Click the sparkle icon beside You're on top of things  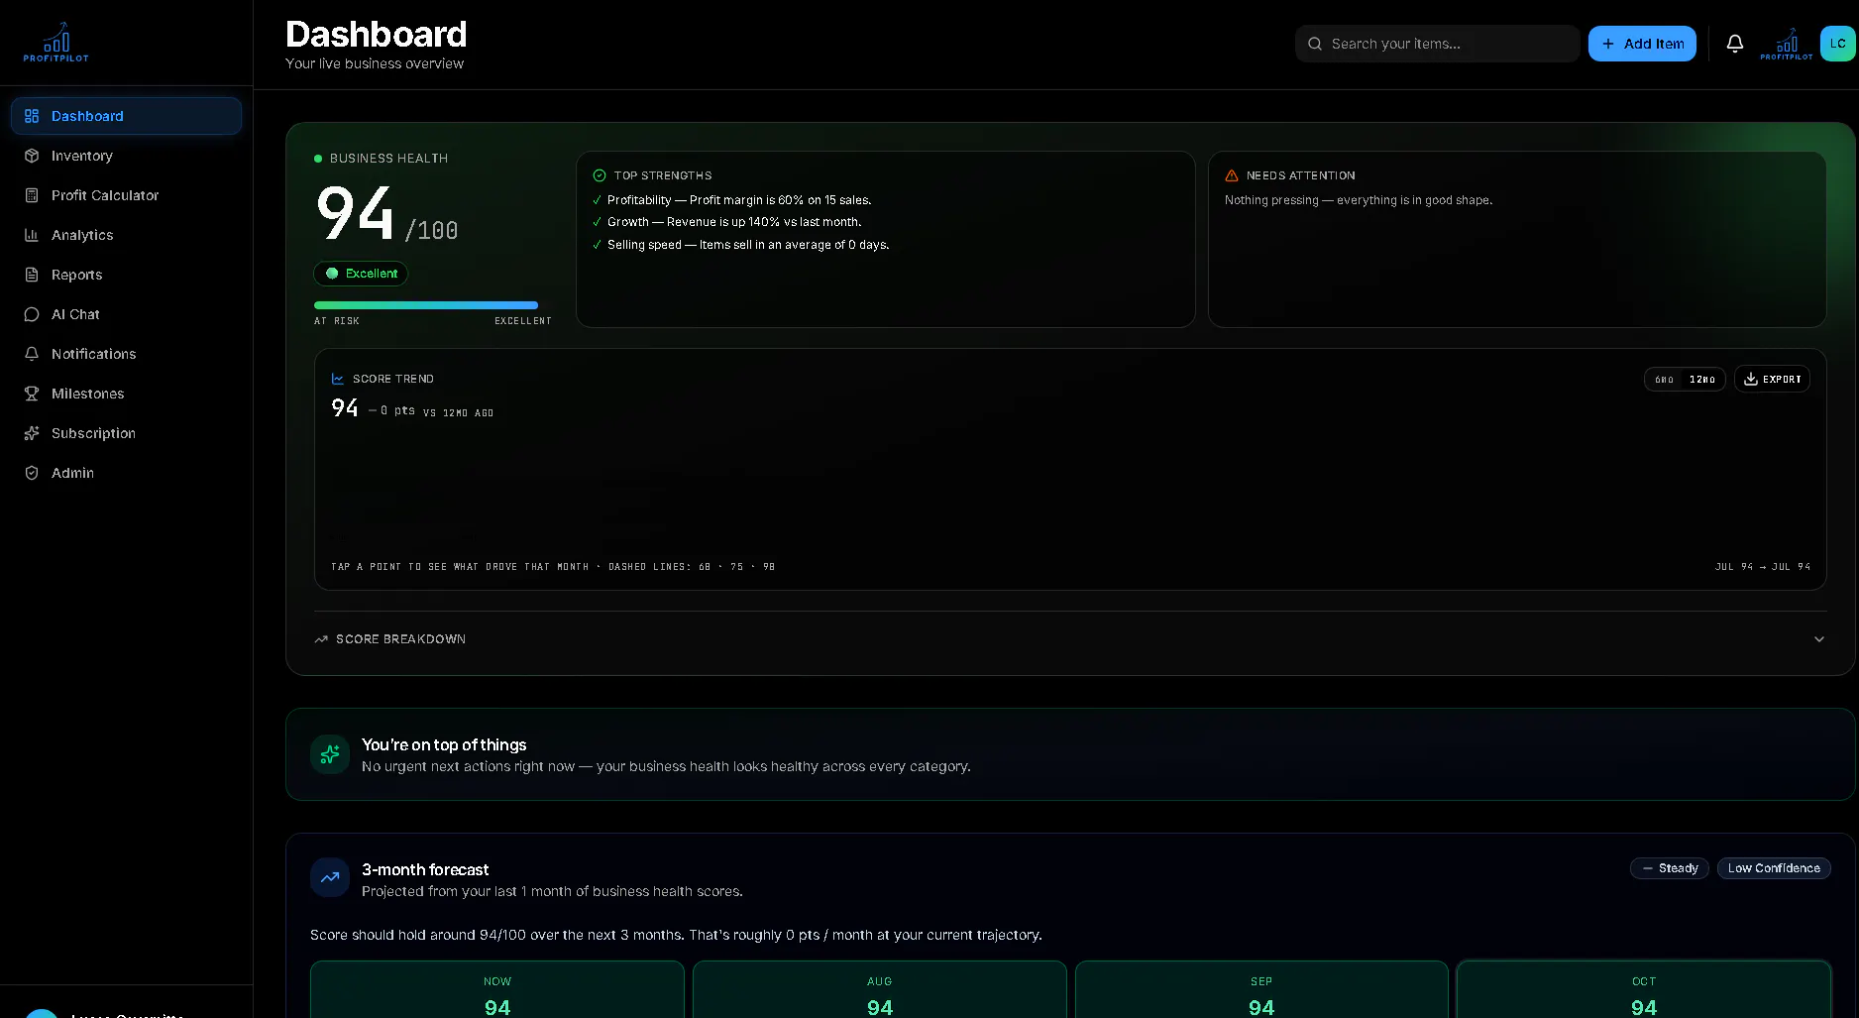click(x=330, y=754)
